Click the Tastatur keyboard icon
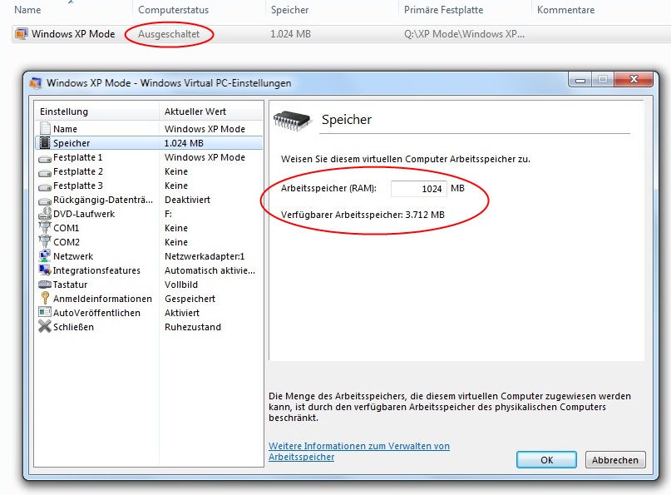 [x=45, y=285]
